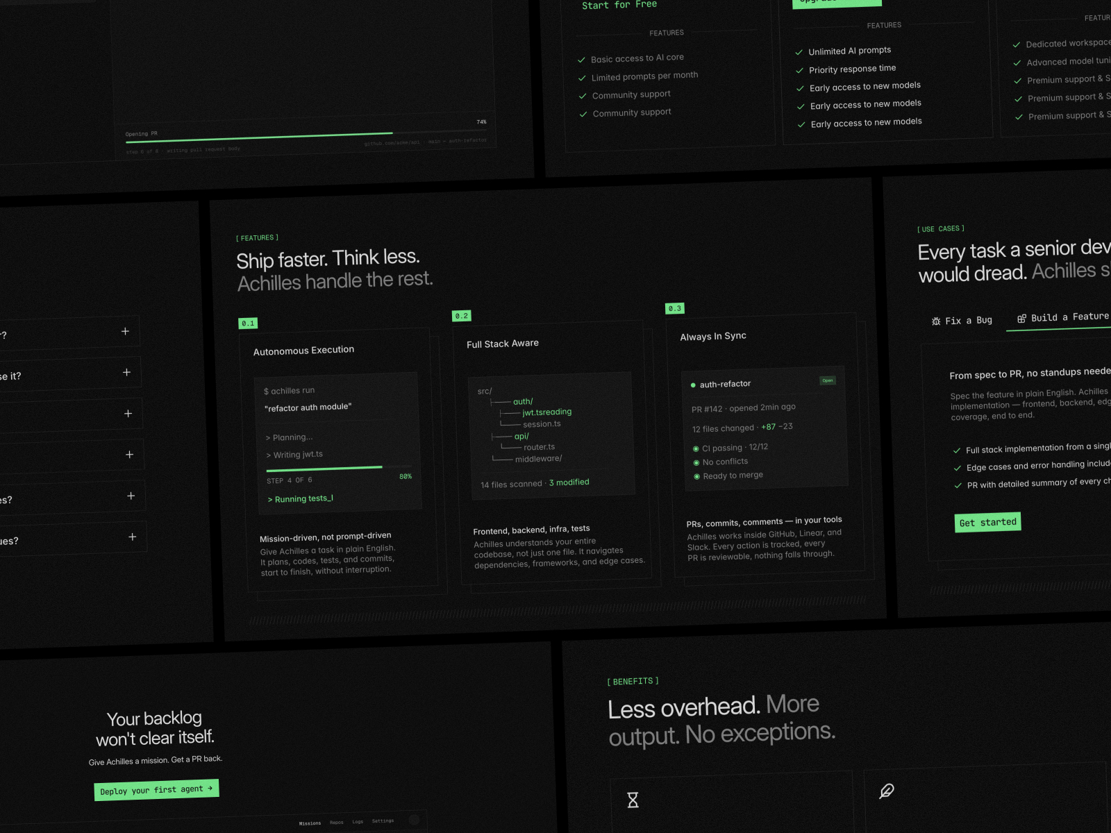Click the "12 files changed" line

point(742,428)
